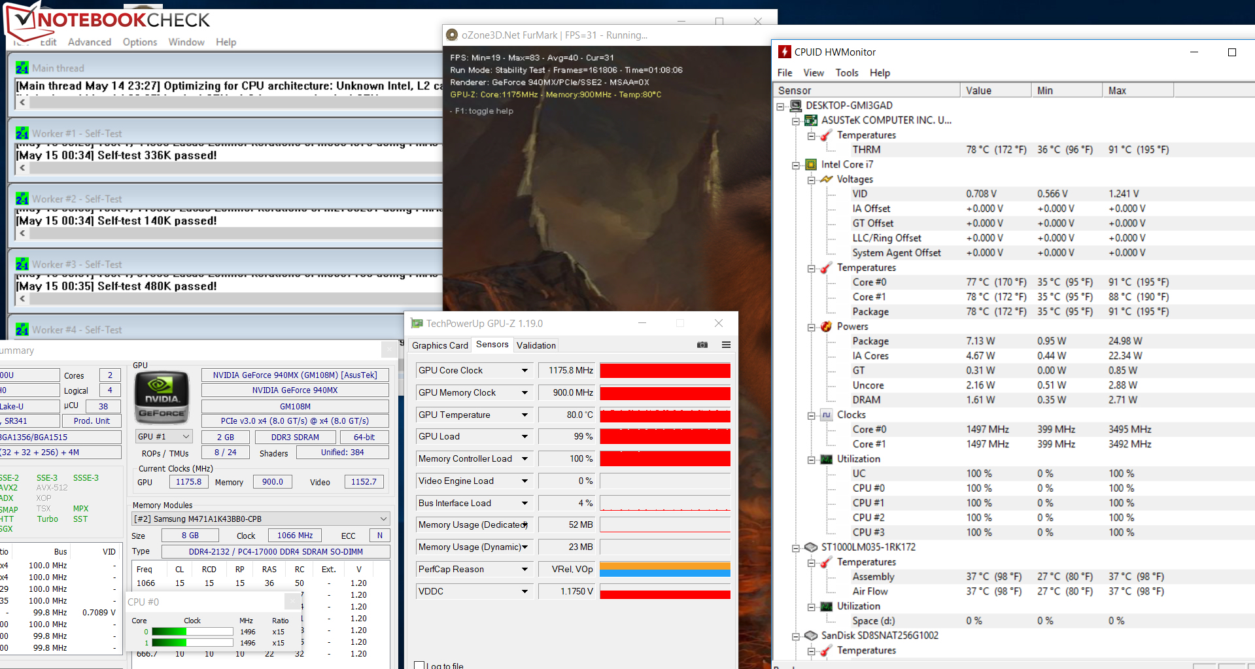
Task: Click the DESKTOP-GMI3GAD computer icon
Action: (796, 105)
